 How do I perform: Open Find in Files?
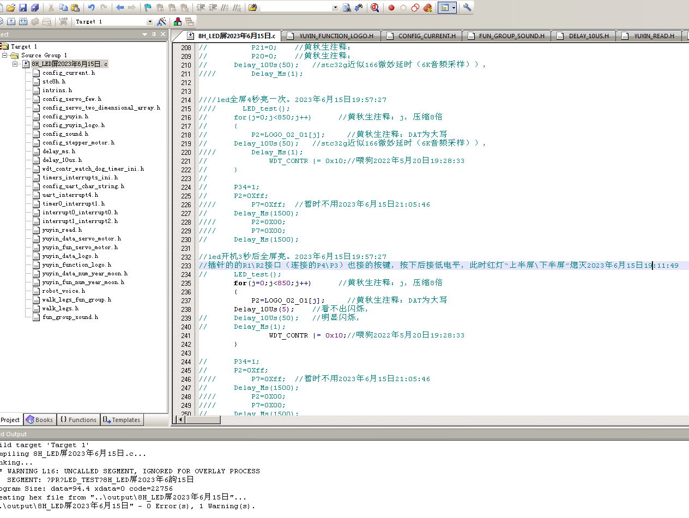(252, 8)
